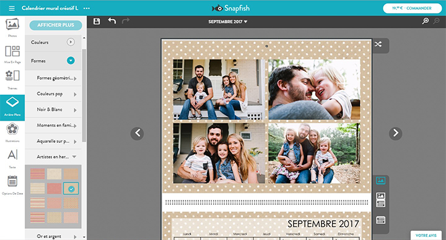The image size is (446, 240).
Task: Click the Calendrier mural créatif L title
Action: 50,8
